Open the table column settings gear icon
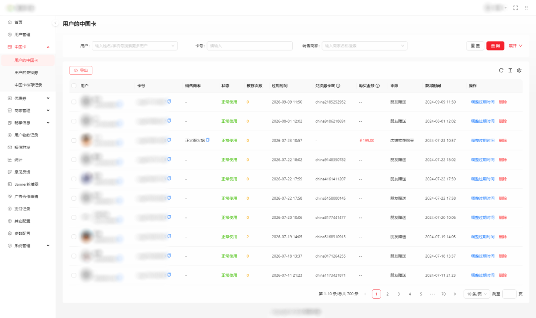The height and width of the screenshot is (318, 536). (x=519, y=70)
